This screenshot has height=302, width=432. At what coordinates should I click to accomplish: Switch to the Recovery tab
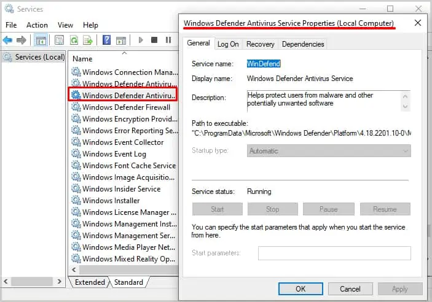(x=261, y=44)
